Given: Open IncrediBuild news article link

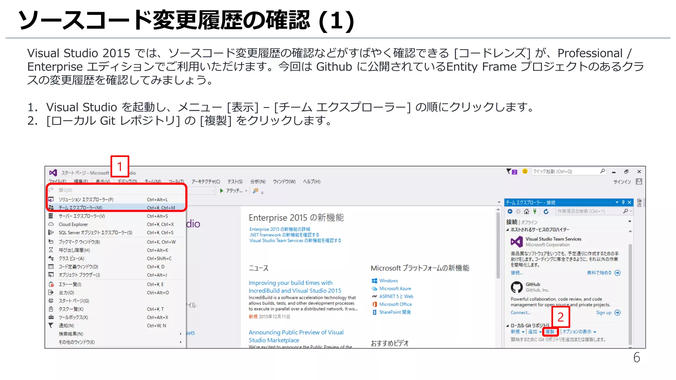Looking at the screenshot, I should pyautogui.click(x=295, y=287).
